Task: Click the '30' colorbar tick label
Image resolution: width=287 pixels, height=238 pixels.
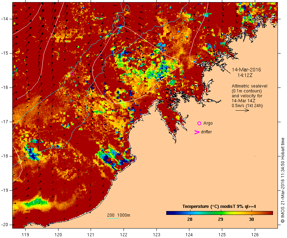Action: pyautogui.click(x=251, y=219)
